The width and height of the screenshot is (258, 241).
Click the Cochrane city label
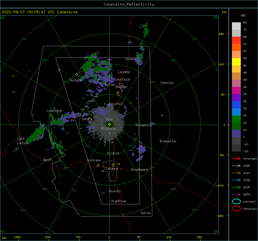click(x=94, y=160)
